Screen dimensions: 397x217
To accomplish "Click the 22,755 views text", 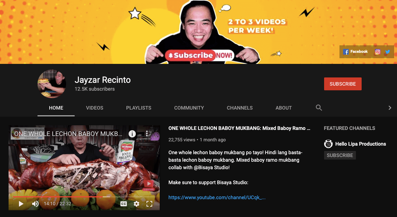I will pyautogui.click(x=182, y=140).
